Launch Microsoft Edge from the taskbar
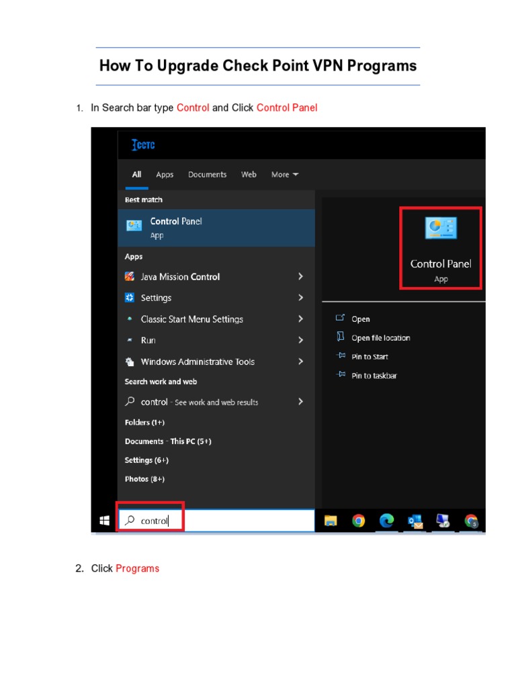This screenshot has width=516, height=688. (x=386, y=521)
